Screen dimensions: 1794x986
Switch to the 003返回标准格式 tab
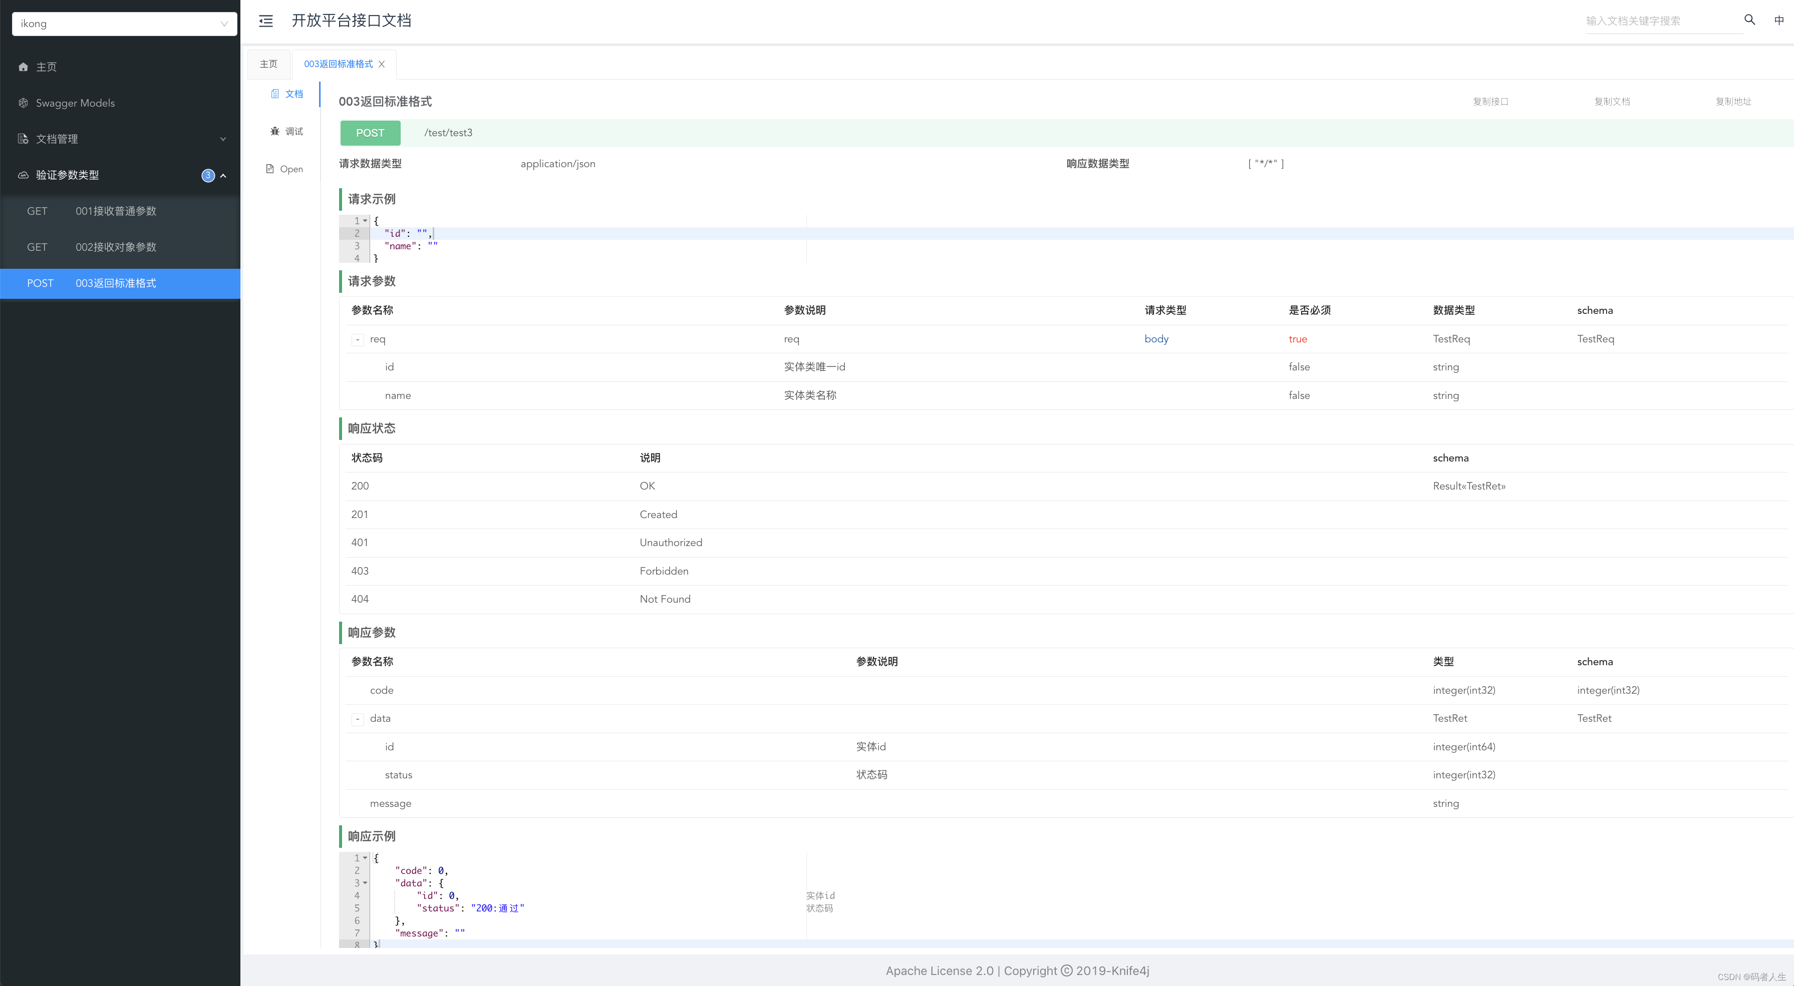(339, 64)
